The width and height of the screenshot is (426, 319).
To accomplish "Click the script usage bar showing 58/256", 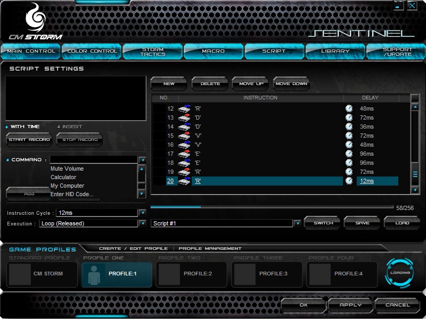I will [x=272, y=207].
